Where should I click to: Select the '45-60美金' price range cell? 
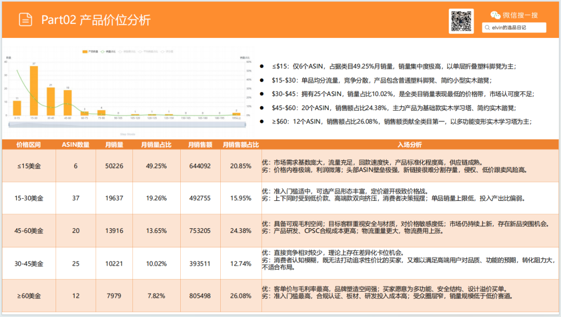pos(29,230)
